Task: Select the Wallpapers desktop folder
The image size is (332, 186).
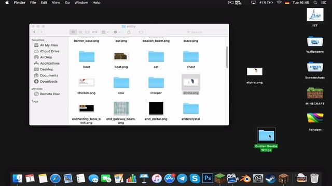Action: [315, 41]
